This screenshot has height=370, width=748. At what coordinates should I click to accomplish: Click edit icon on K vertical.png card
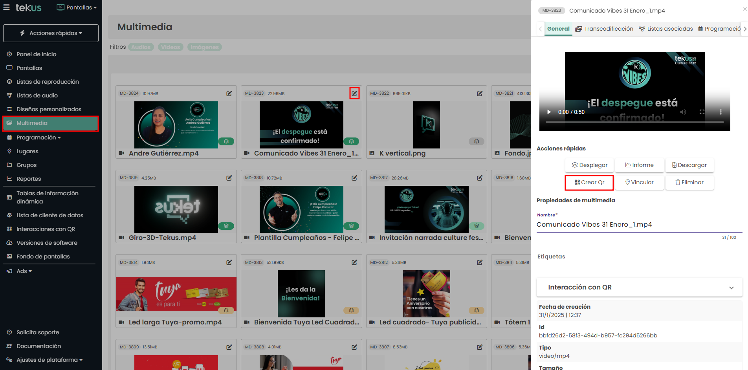[x=480, y=93]
